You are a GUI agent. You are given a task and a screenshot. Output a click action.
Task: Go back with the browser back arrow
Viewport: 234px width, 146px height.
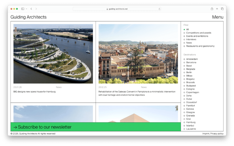pos(31,9)
